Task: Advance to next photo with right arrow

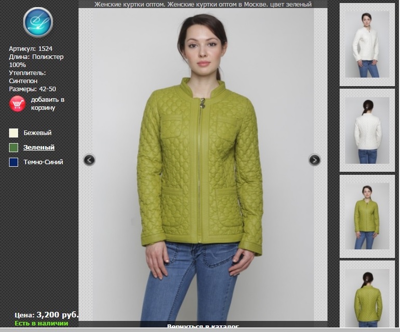Action: point(314,160)
